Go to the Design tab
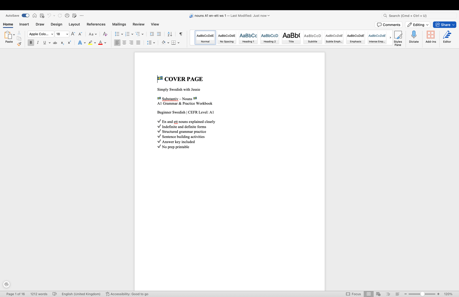This screenshot has height=297, width=459. [x=56, y=24]
